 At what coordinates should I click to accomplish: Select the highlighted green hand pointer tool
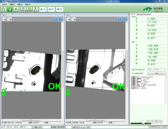(x=10, y=9)
